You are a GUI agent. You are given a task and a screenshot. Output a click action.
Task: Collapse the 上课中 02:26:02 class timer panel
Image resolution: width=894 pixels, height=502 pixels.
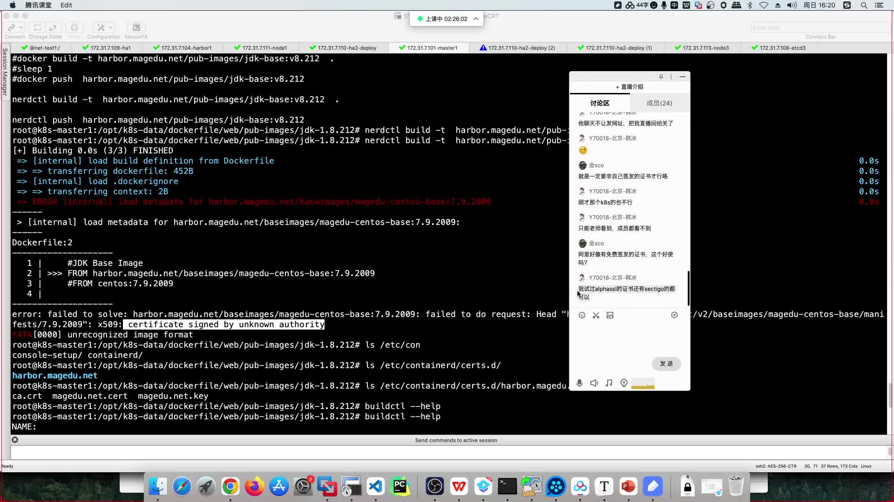tap(476, 19)
